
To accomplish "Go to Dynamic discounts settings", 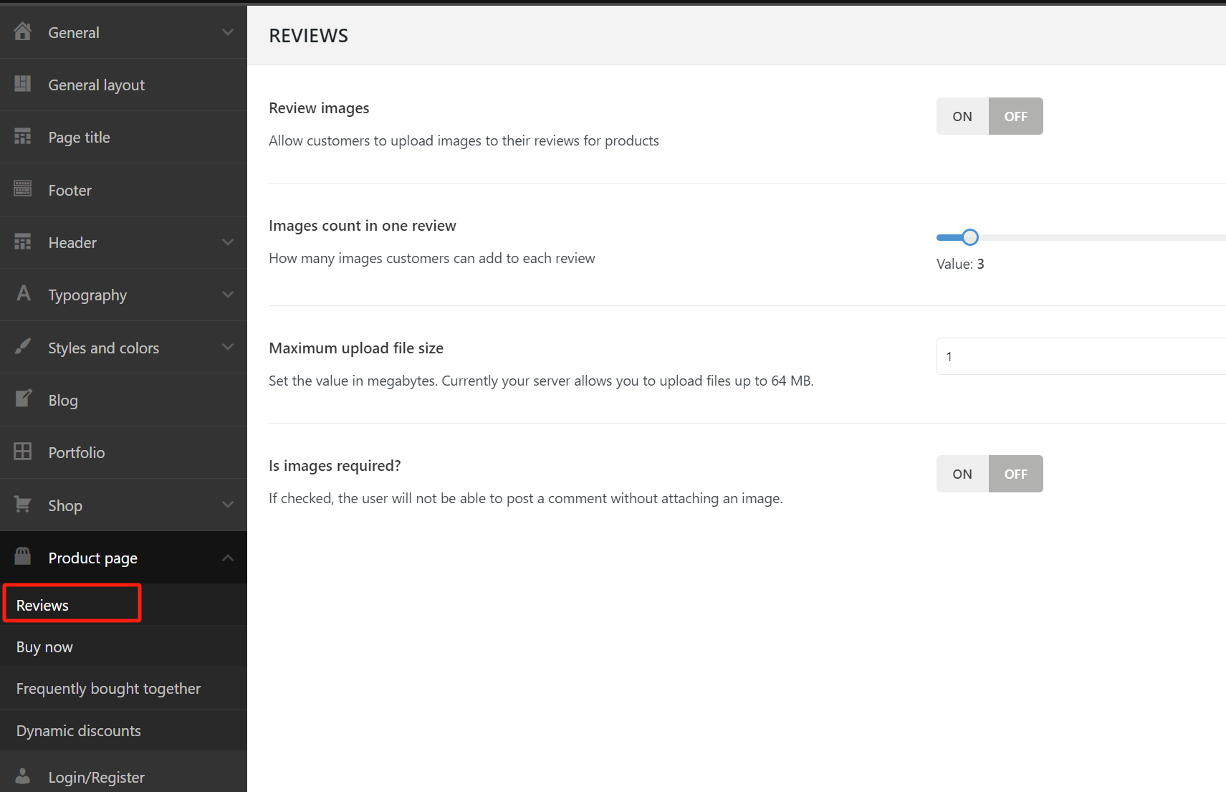I will (78, 731).
